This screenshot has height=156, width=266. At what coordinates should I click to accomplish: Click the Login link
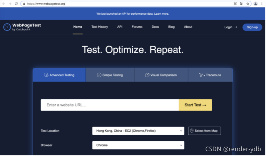click(231, 27)
